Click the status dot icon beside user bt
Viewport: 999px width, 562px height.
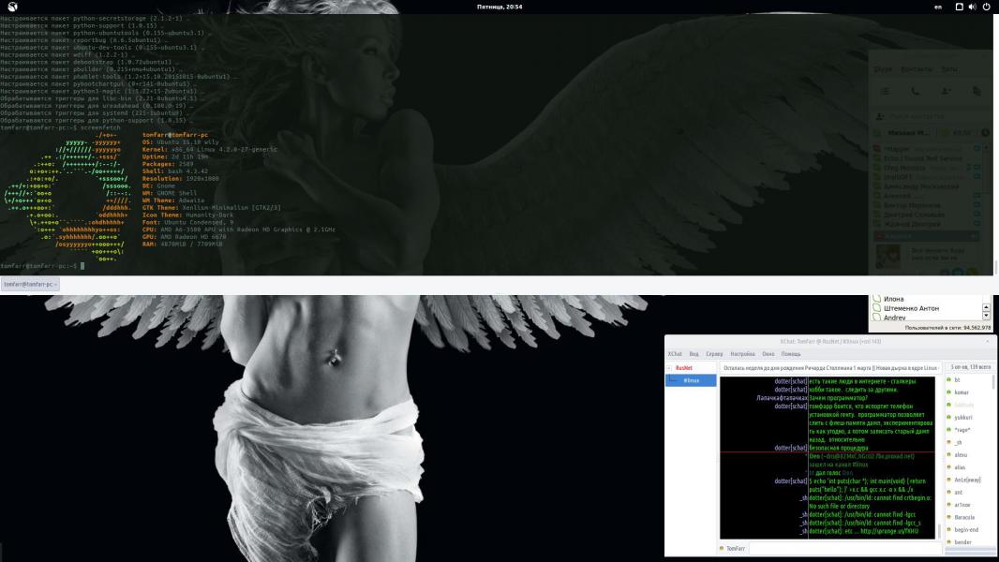[x=948, y=380]
